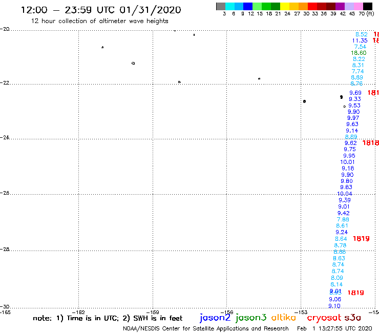This screenshot has width=379, height=333.
Task: Click the jason2 satellite legend label
Action: click(x=215, y=318)
